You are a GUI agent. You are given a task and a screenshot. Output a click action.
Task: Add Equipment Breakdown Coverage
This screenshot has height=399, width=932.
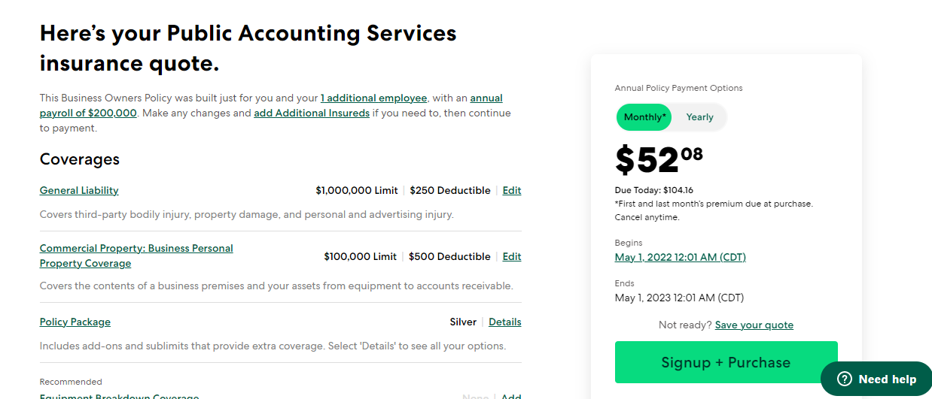coord(511,396)
